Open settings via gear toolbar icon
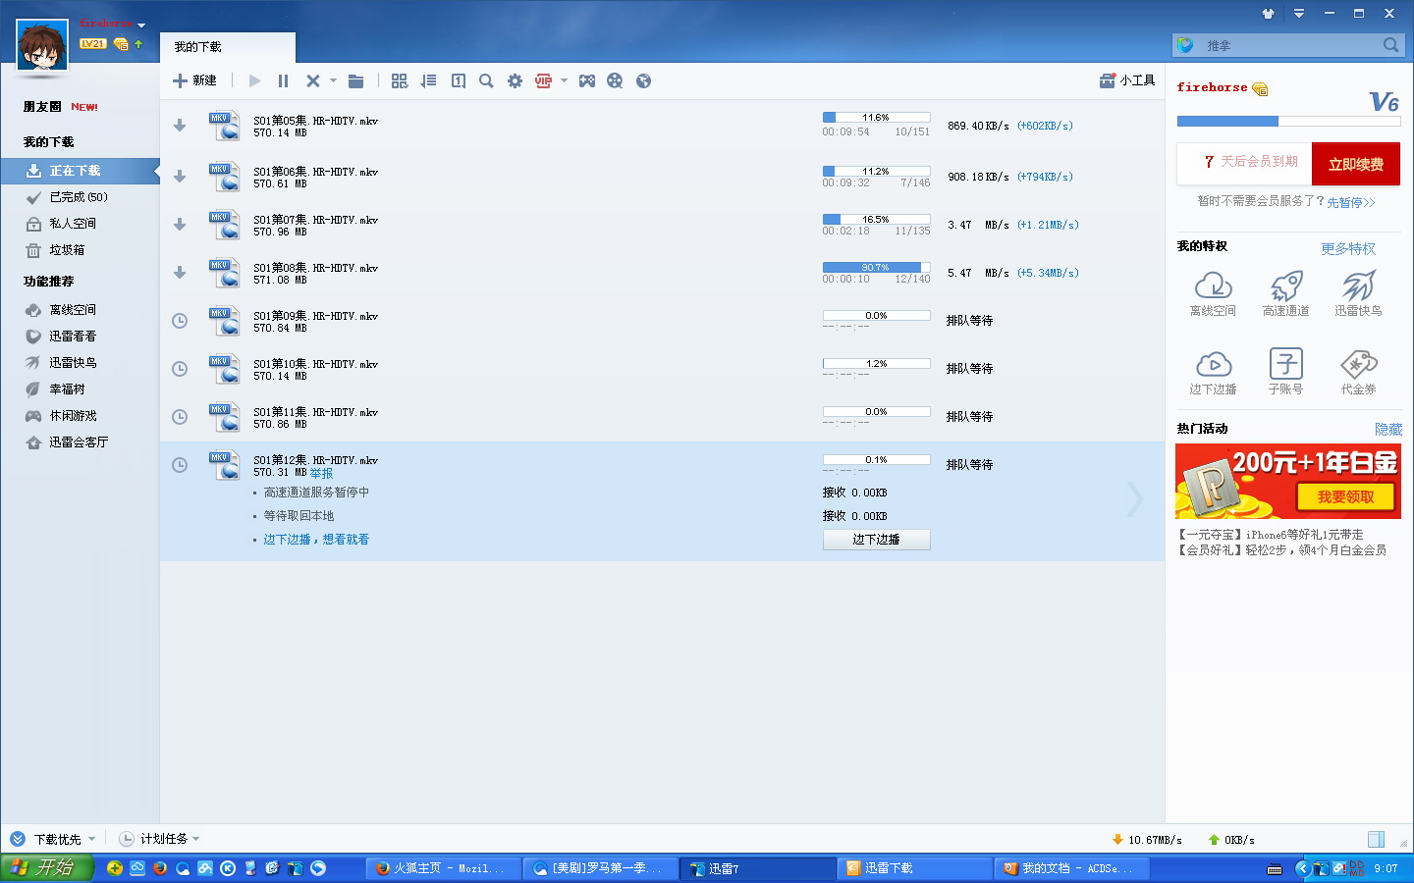The width and height of the screenshot is (1414, 883). pyautogui.click(x=515, y=81)
